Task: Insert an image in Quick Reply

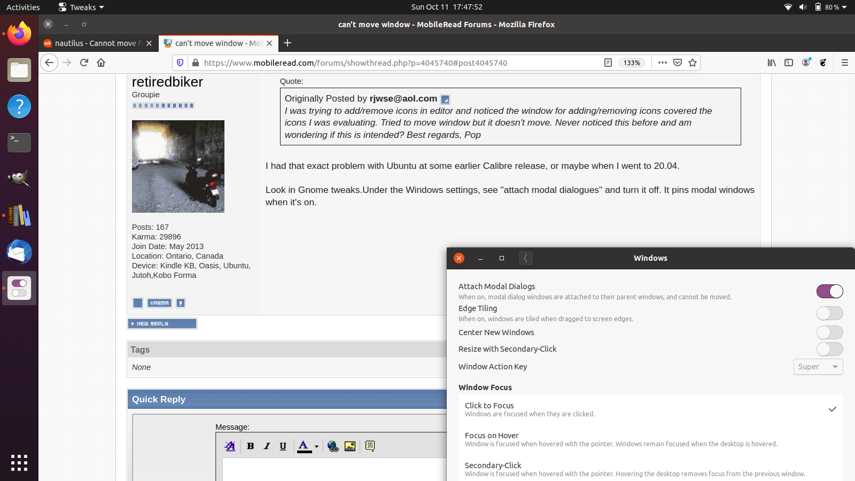Action: 350,446
